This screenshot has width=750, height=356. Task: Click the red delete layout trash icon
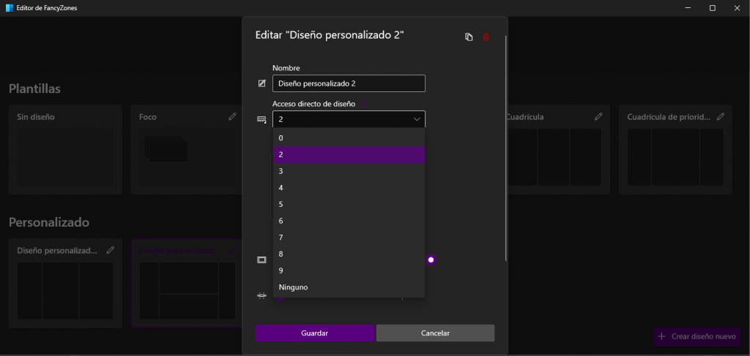point(486,37)
